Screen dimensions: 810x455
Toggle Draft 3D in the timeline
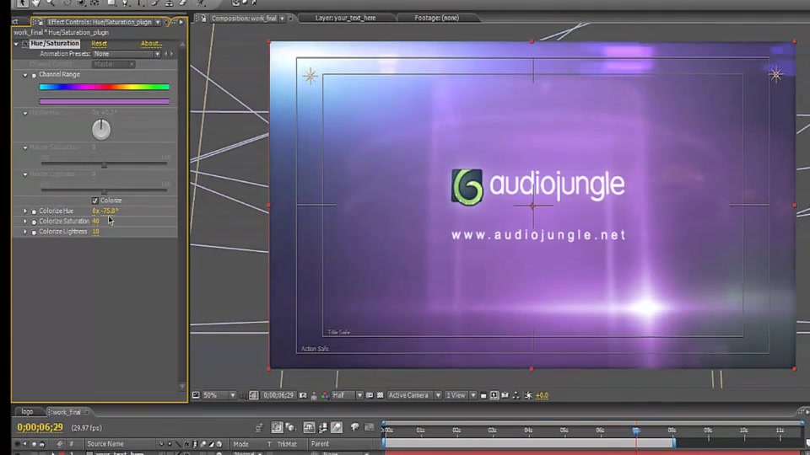click(290, 427)
